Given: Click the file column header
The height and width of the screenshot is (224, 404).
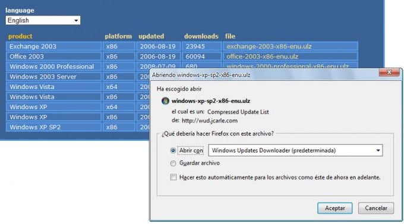Looking at the screenshot, I should 230,36.
